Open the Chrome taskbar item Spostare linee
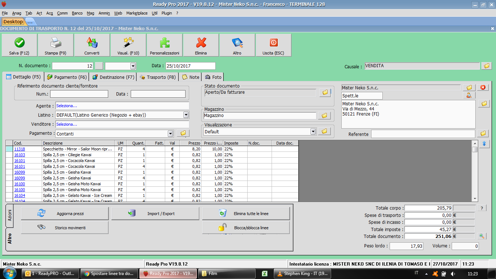 [109, 274]
